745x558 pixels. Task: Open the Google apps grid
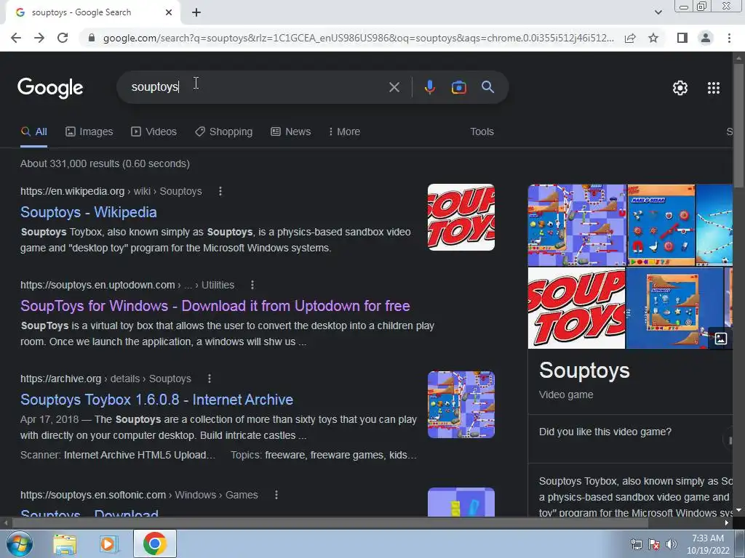(x=714, y=88)
